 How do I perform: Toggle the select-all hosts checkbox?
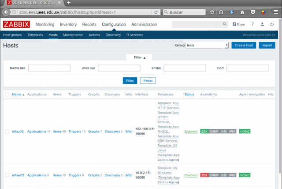tap(7, 94)
